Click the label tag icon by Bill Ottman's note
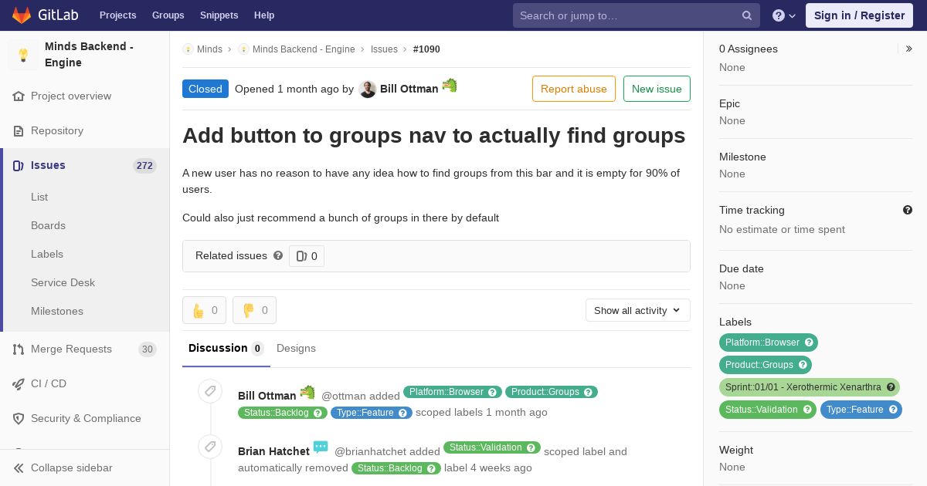The width and height of the screenshot is (927, 486). point(210,391)
